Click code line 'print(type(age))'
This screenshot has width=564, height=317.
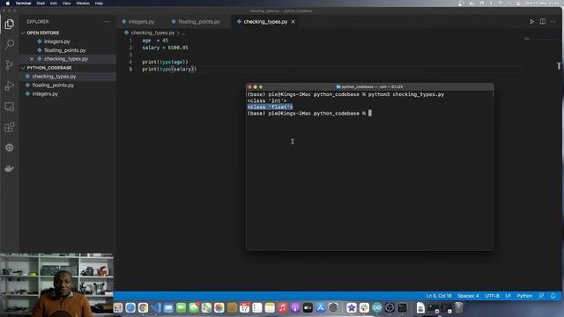coord(165,62)
